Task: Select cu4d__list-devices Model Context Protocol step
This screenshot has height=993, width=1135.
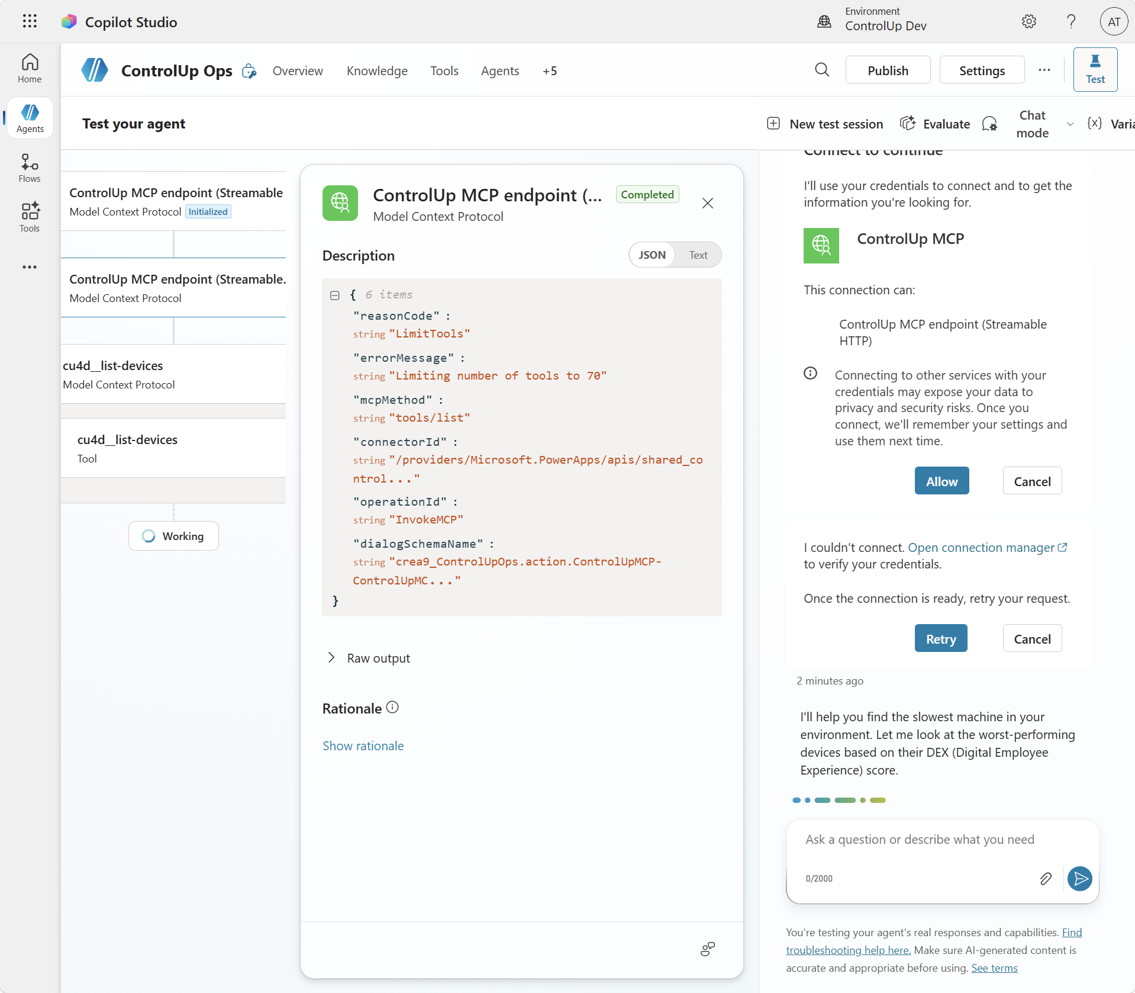Action: [173, 374]
